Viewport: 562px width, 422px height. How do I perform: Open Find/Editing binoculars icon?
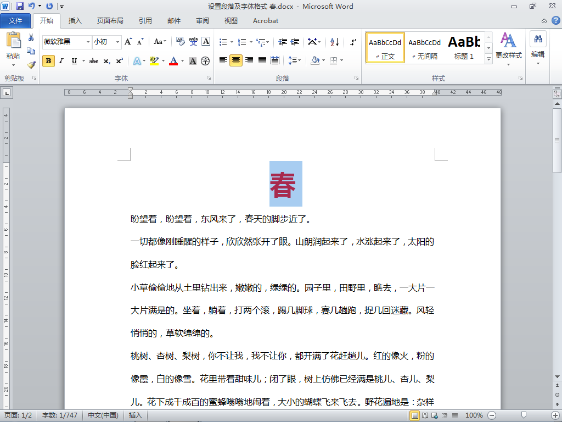click(x=538, y=39)
